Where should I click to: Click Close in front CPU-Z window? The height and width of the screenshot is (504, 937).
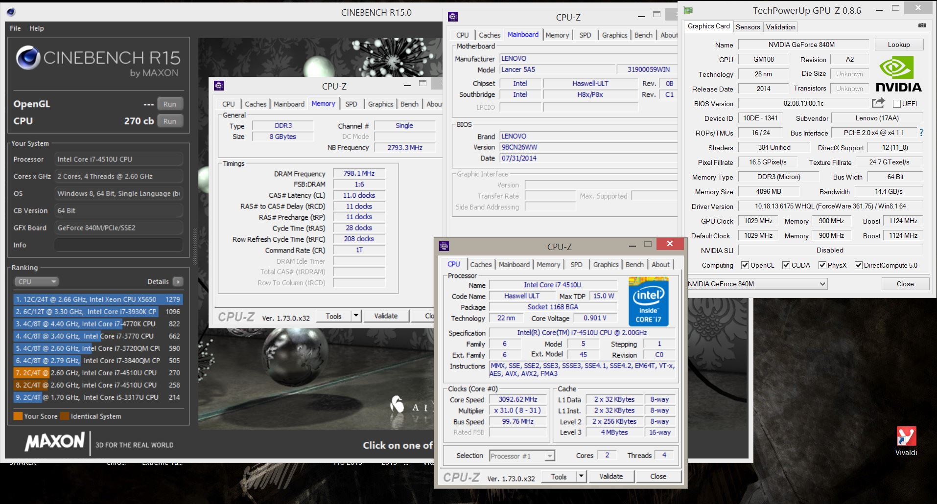(658, 476)
